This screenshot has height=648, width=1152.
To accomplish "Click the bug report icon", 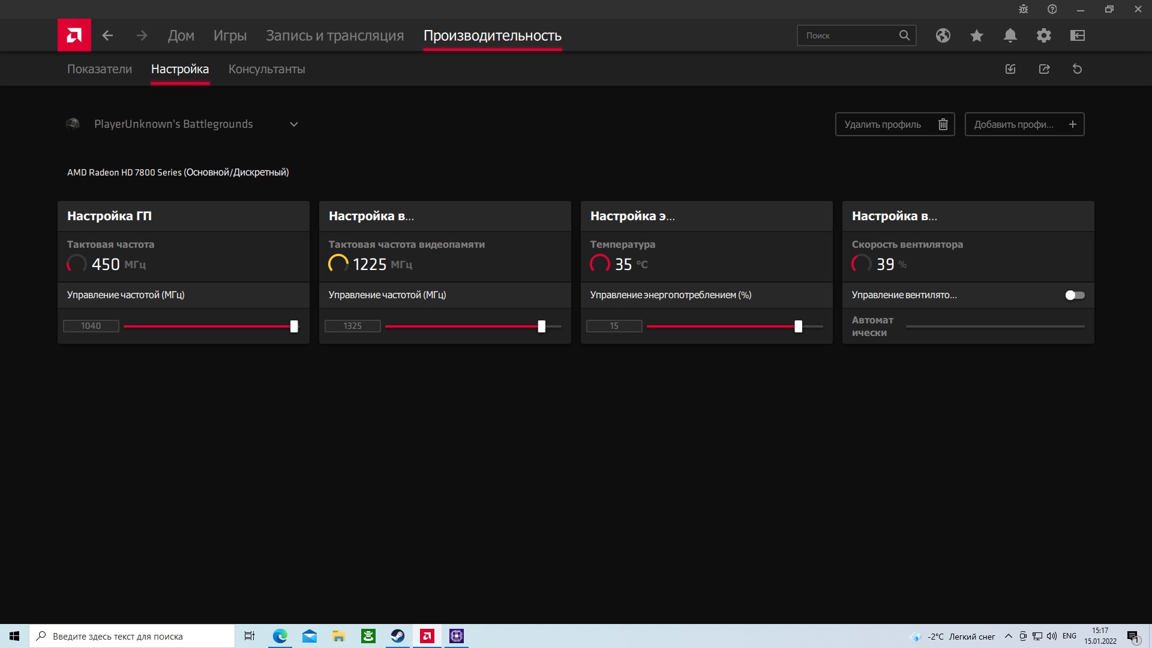I will pyautogui.click(x=1023, y=9).
